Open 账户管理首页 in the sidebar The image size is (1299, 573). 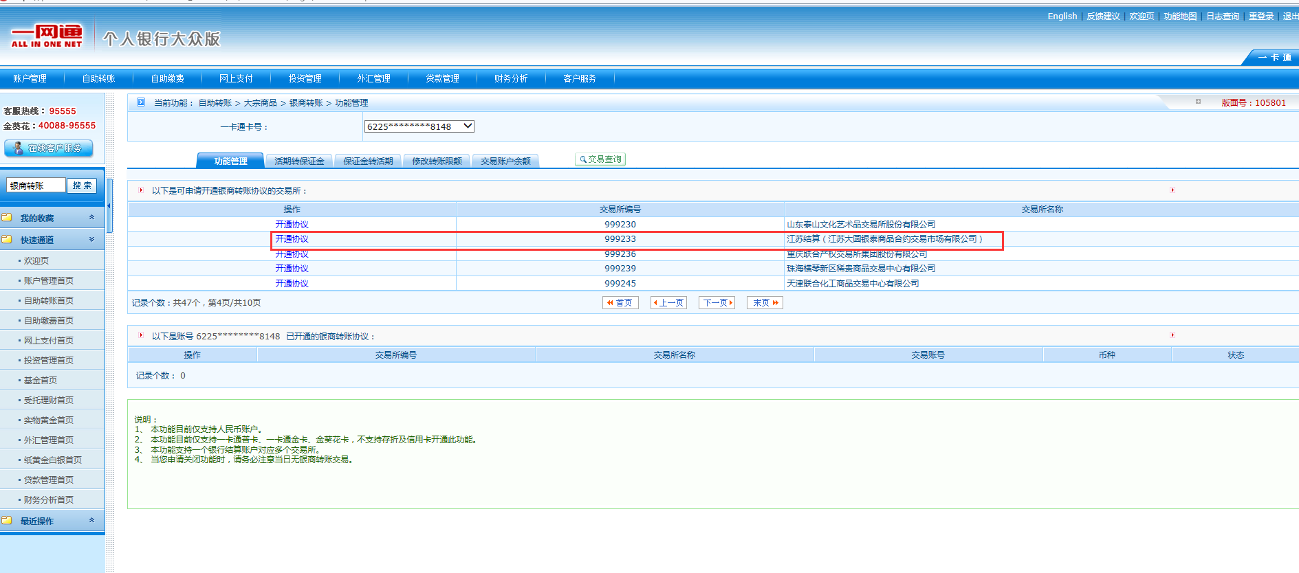(x=49, y=280)
